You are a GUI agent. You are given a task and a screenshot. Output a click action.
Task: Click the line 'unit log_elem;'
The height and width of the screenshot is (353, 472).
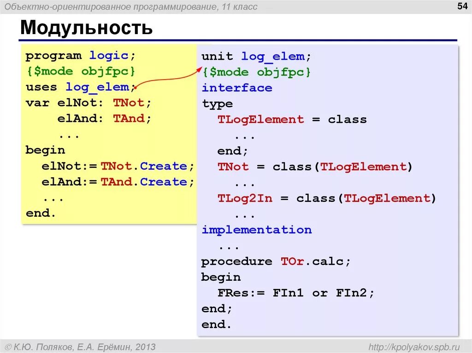click(256, 57)
